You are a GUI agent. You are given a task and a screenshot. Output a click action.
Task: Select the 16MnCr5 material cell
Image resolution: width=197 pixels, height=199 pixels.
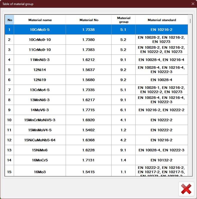coord(40,160)
